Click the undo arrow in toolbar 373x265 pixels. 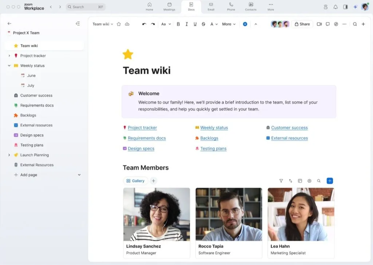click(144, 24)
